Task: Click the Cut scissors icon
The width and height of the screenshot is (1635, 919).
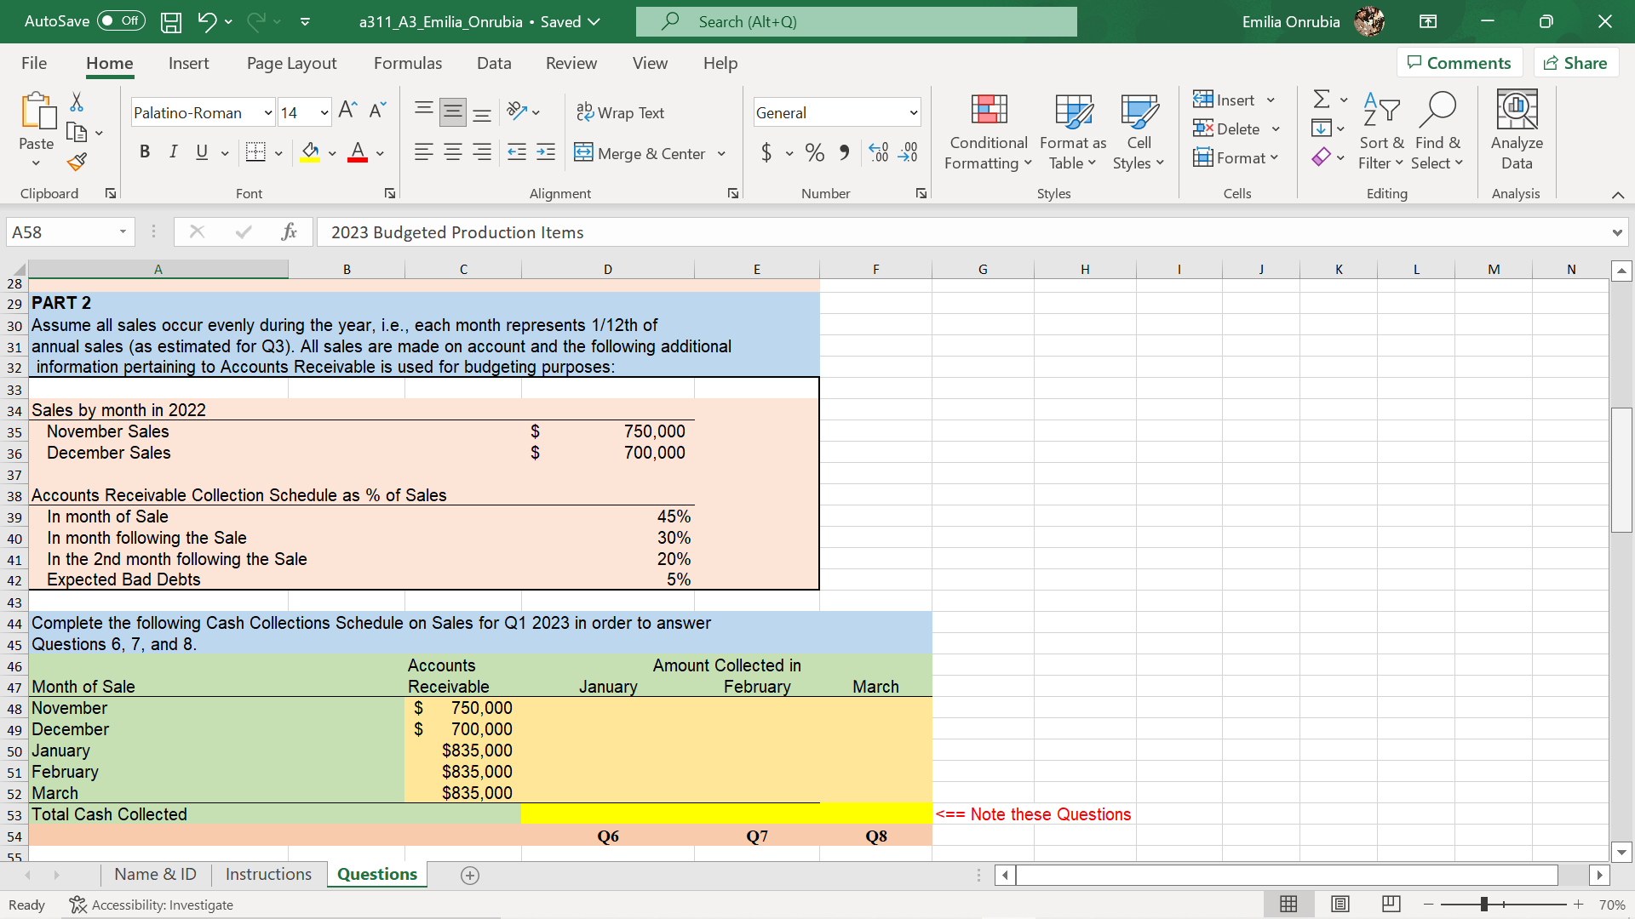Action: [x=77, y=102]
